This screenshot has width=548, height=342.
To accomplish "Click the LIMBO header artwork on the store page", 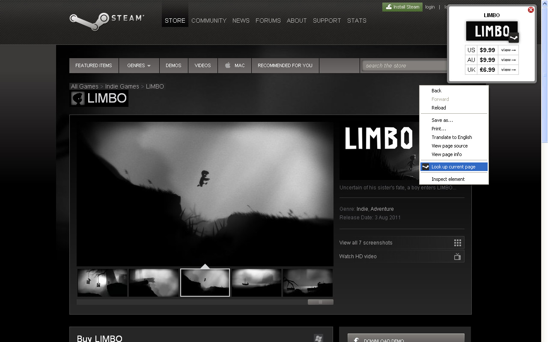I will (379, 150).
